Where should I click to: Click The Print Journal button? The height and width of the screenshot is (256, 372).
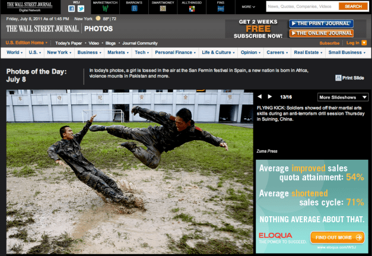click(x=320, y=24)
